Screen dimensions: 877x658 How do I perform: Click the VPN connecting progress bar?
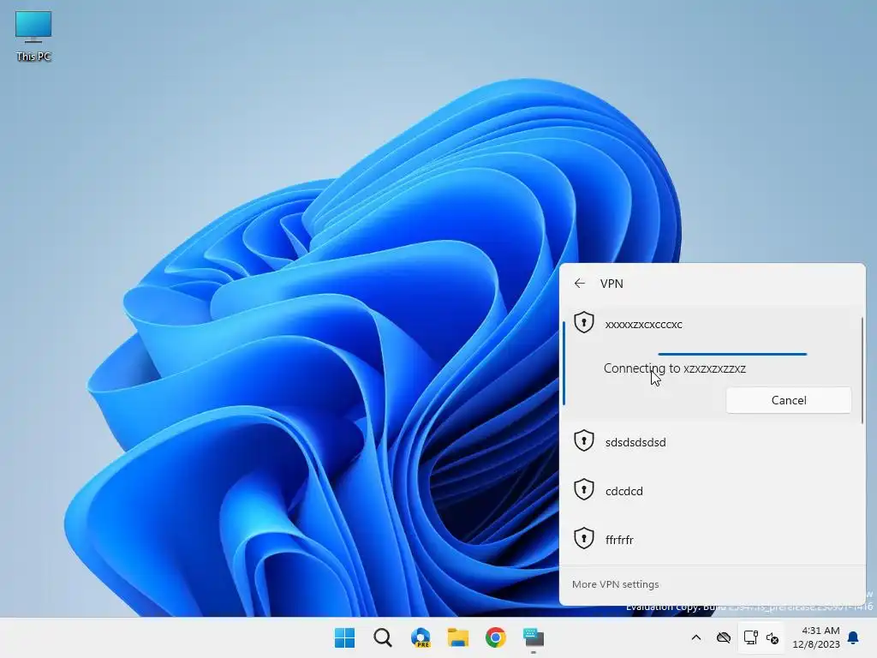coord(732,354)
